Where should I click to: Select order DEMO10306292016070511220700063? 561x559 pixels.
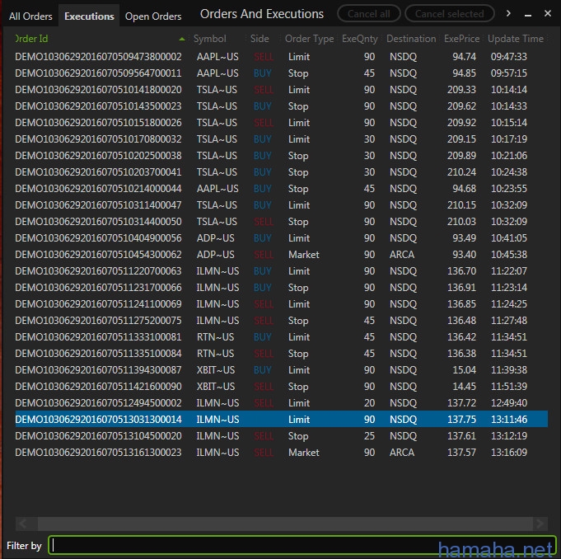pyautogui.click(x=281, y=270)
